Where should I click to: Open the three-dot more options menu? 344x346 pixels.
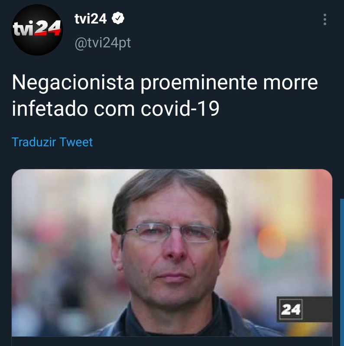(325, 19)
